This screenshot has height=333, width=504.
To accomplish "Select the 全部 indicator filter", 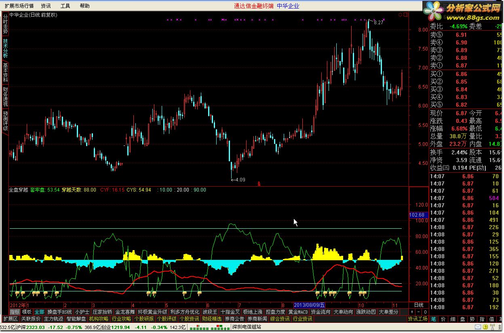I will 39,312.
